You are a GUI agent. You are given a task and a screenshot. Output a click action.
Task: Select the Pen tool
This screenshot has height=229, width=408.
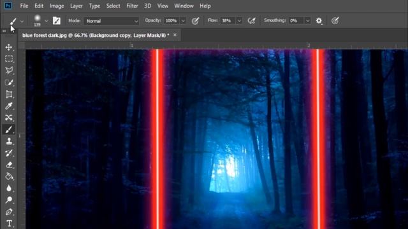click(x=9, y=212)
